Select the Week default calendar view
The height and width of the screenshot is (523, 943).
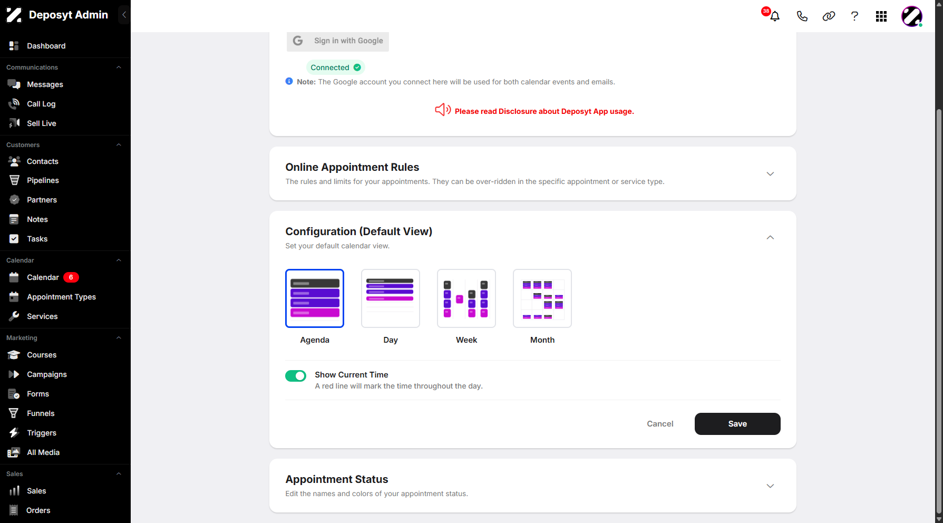pos(466,298)
